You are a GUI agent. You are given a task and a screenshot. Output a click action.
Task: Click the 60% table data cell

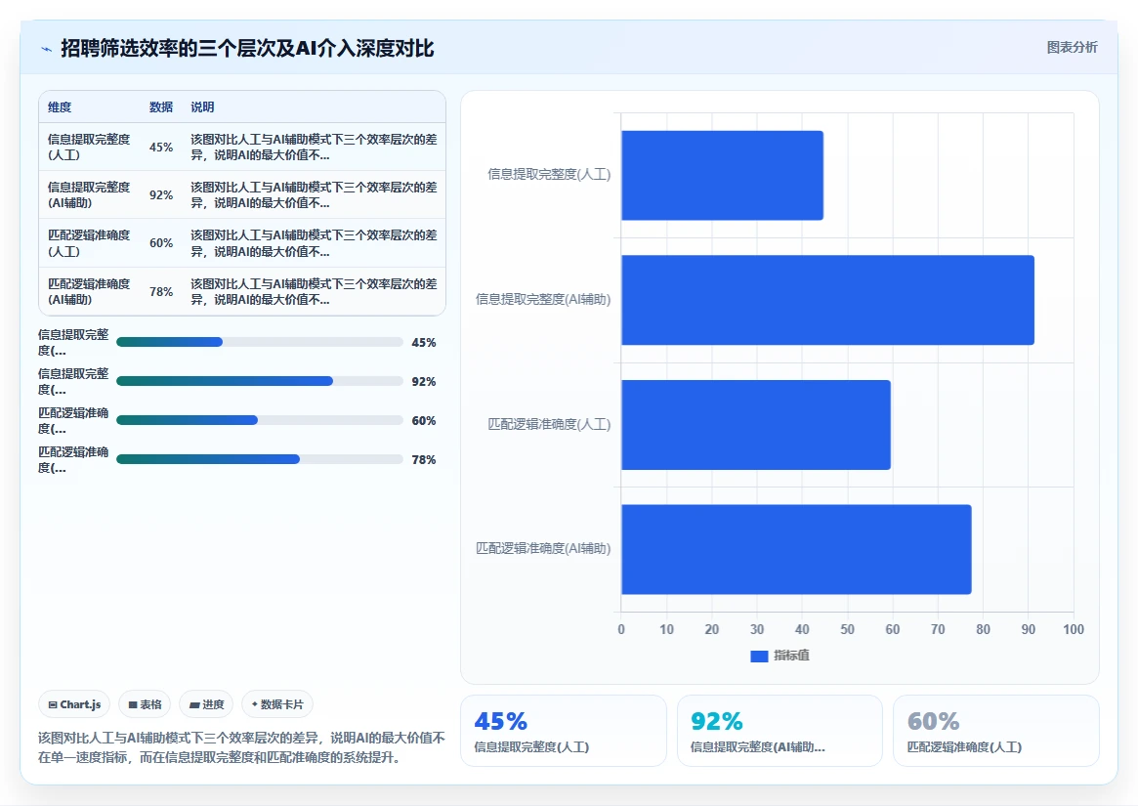coord(161,242)
